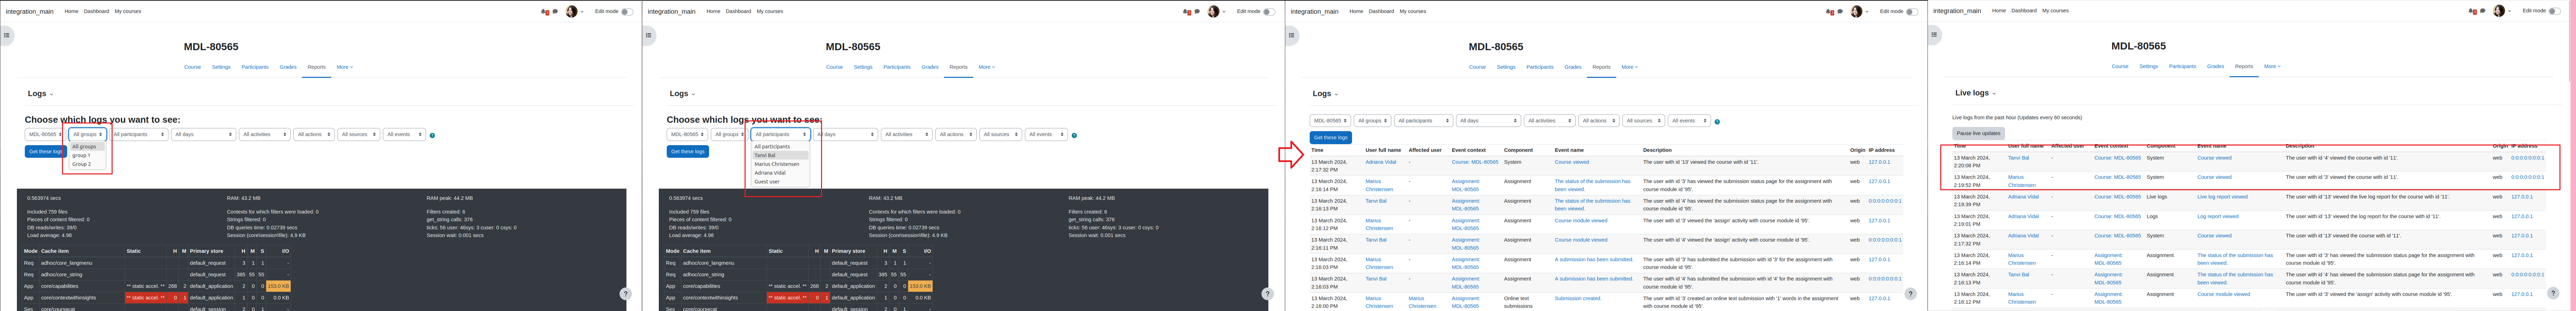Open 'Submission created.' event link

point(1578,298)
